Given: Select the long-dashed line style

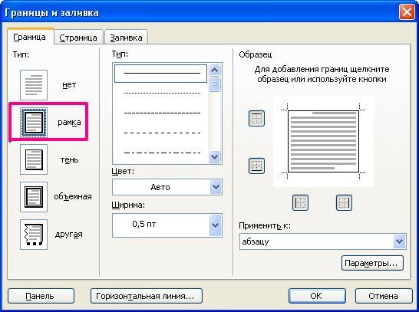Looking at the screenshot, I should (161, 133).
